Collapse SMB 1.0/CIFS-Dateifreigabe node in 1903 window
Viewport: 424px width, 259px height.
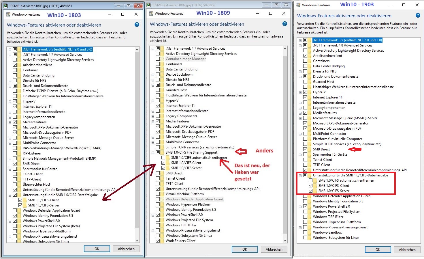tap(300, 176)
